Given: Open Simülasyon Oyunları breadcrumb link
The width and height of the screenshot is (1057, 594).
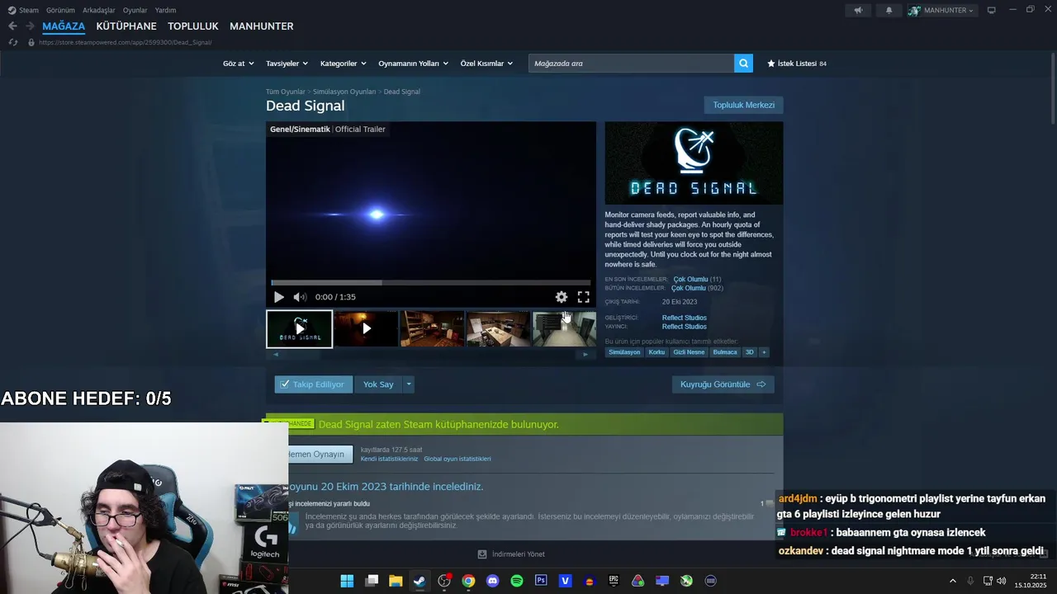Looking at the screenshot, I should click(x=344, y=92).
